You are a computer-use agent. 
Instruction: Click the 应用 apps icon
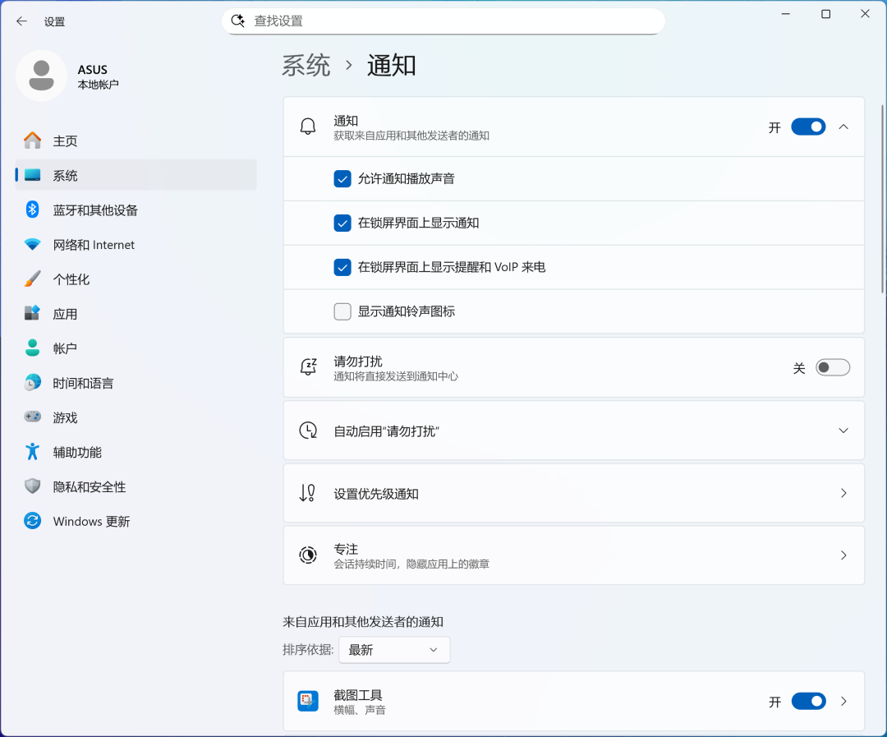click(x=32, y=313)
